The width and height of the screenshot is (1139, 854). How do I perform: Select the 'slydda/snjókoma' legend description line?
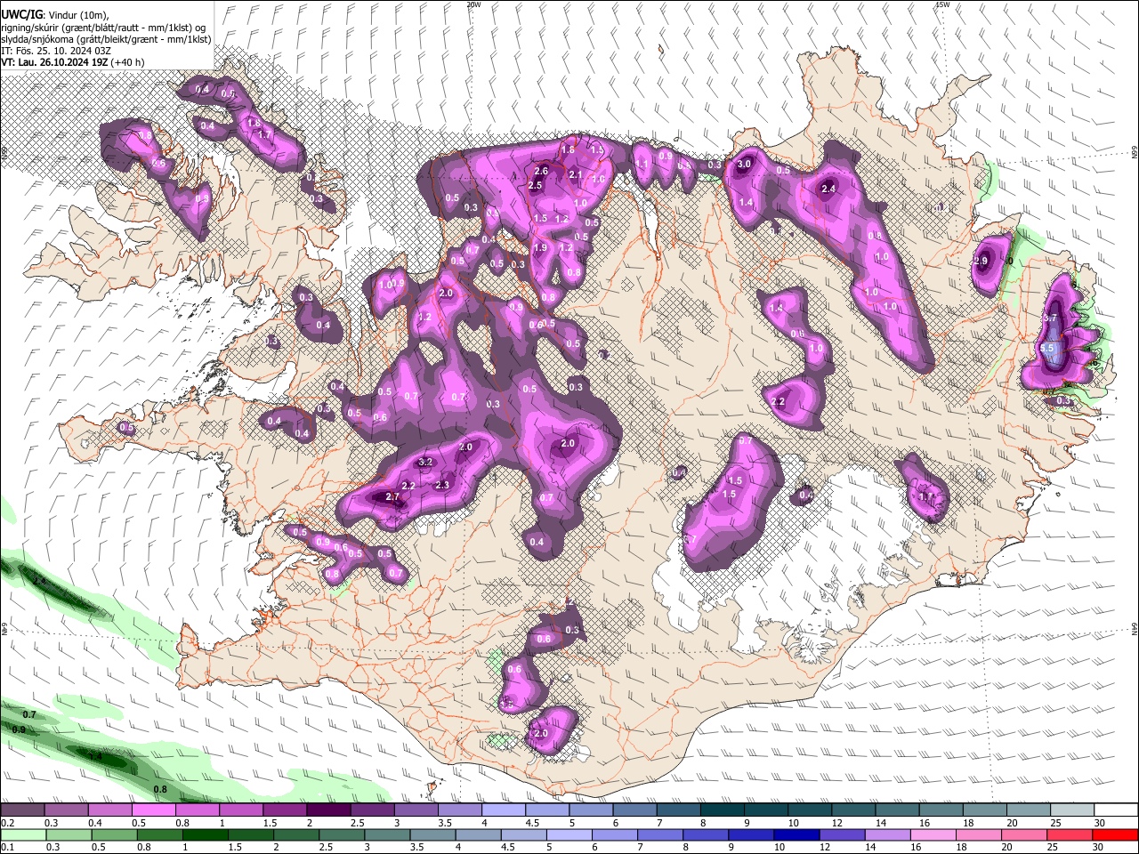(x=106, y=39)
